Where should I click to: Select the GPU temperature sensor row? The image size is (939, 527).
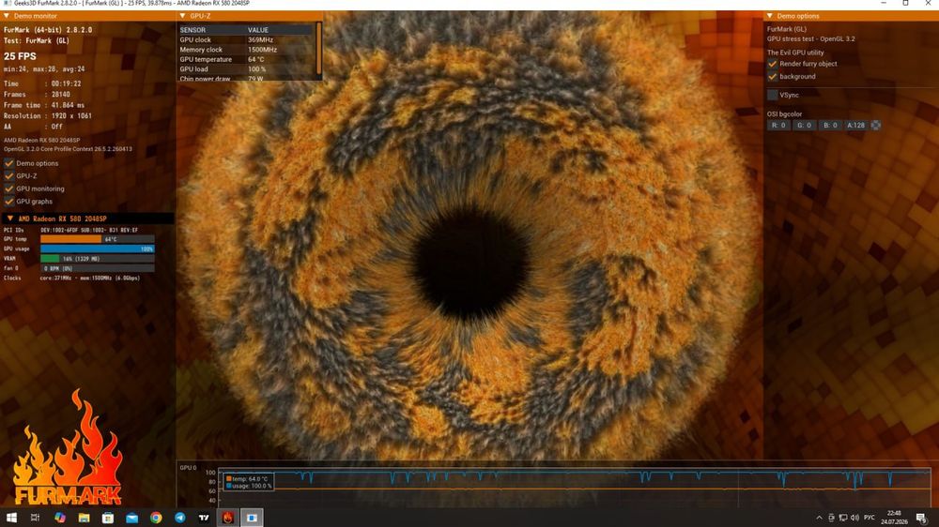click(246, 59)
